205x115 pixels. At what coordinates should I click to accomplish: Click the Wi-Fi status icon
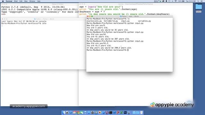click(x=176, y=1)
